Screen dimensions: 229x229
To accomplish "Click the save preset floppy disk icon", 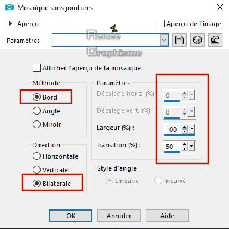I will pos(180,40).
